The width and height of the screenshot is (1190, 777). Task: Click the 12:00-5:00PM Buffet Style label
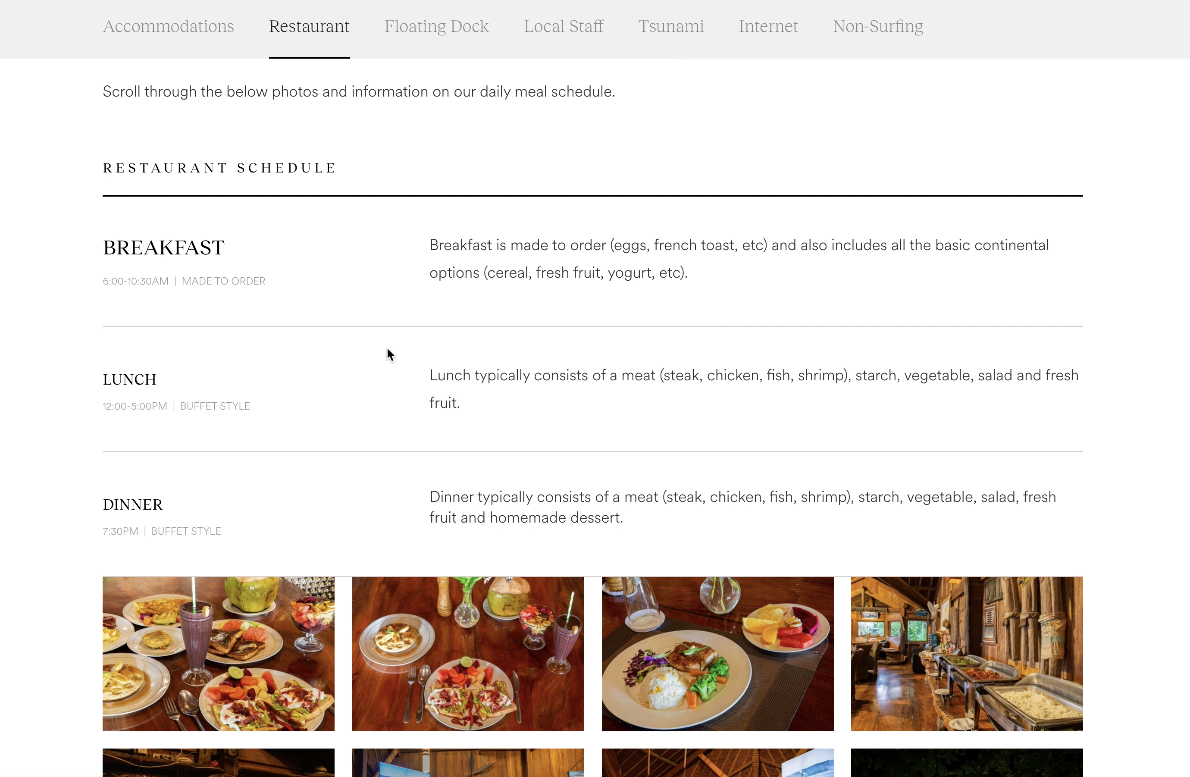pyautogui.click(x=176, y=406)
